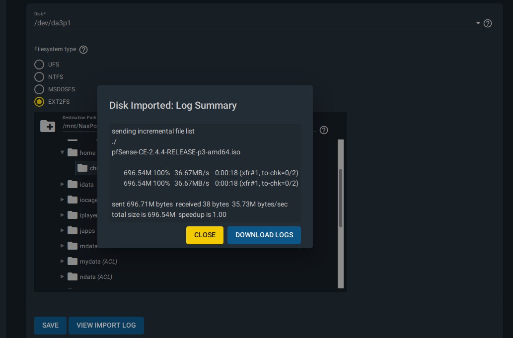This screenshot has height=338, width=513.
Task: Expand the mydata (ACL) folder
Action: point(62,261)
